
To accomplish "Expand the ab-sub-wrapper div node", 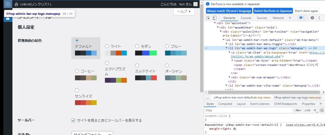I will tap(230, 77).
